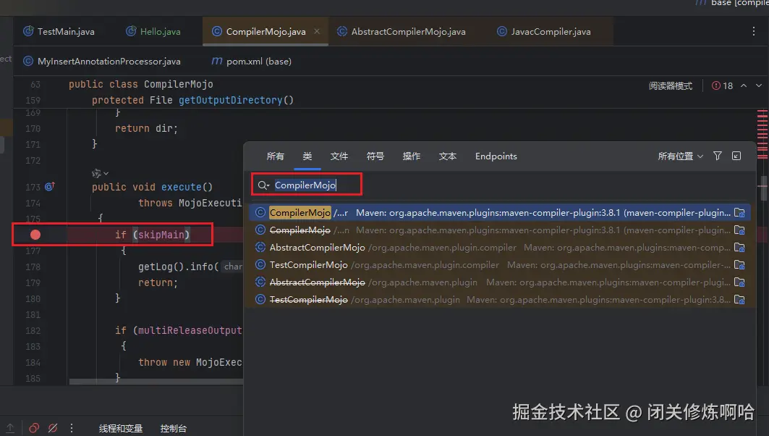Click the 'public class CompilerMojo' sticky line

click(x=141, y=85)
